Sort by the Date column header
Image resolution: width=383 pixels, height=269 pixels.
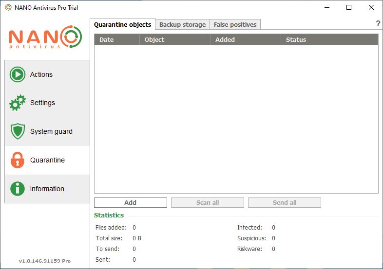pos(117,39)
